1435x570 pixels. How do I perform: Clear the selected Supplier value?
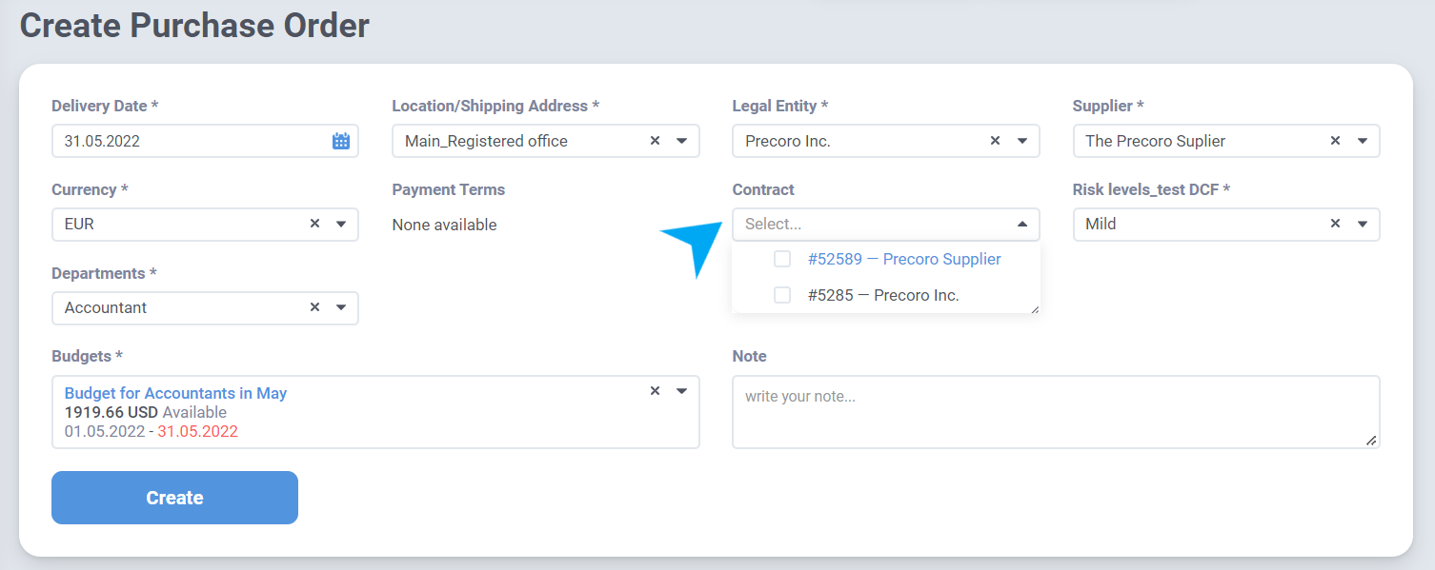1335,141
